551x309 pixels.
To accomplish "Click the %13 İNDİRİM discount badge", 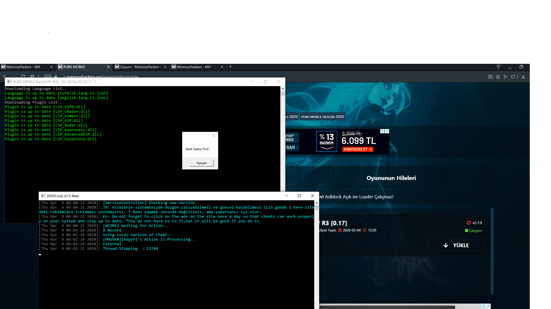I will coord(327,141).
